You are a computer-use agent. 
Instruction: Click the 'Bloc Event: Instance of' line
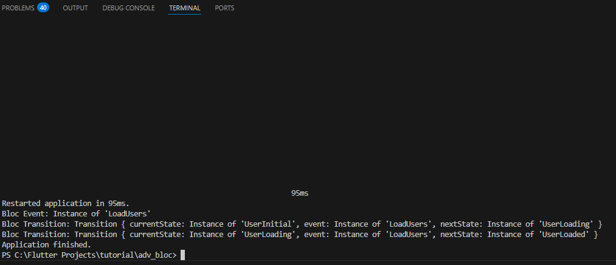[58, 214]
